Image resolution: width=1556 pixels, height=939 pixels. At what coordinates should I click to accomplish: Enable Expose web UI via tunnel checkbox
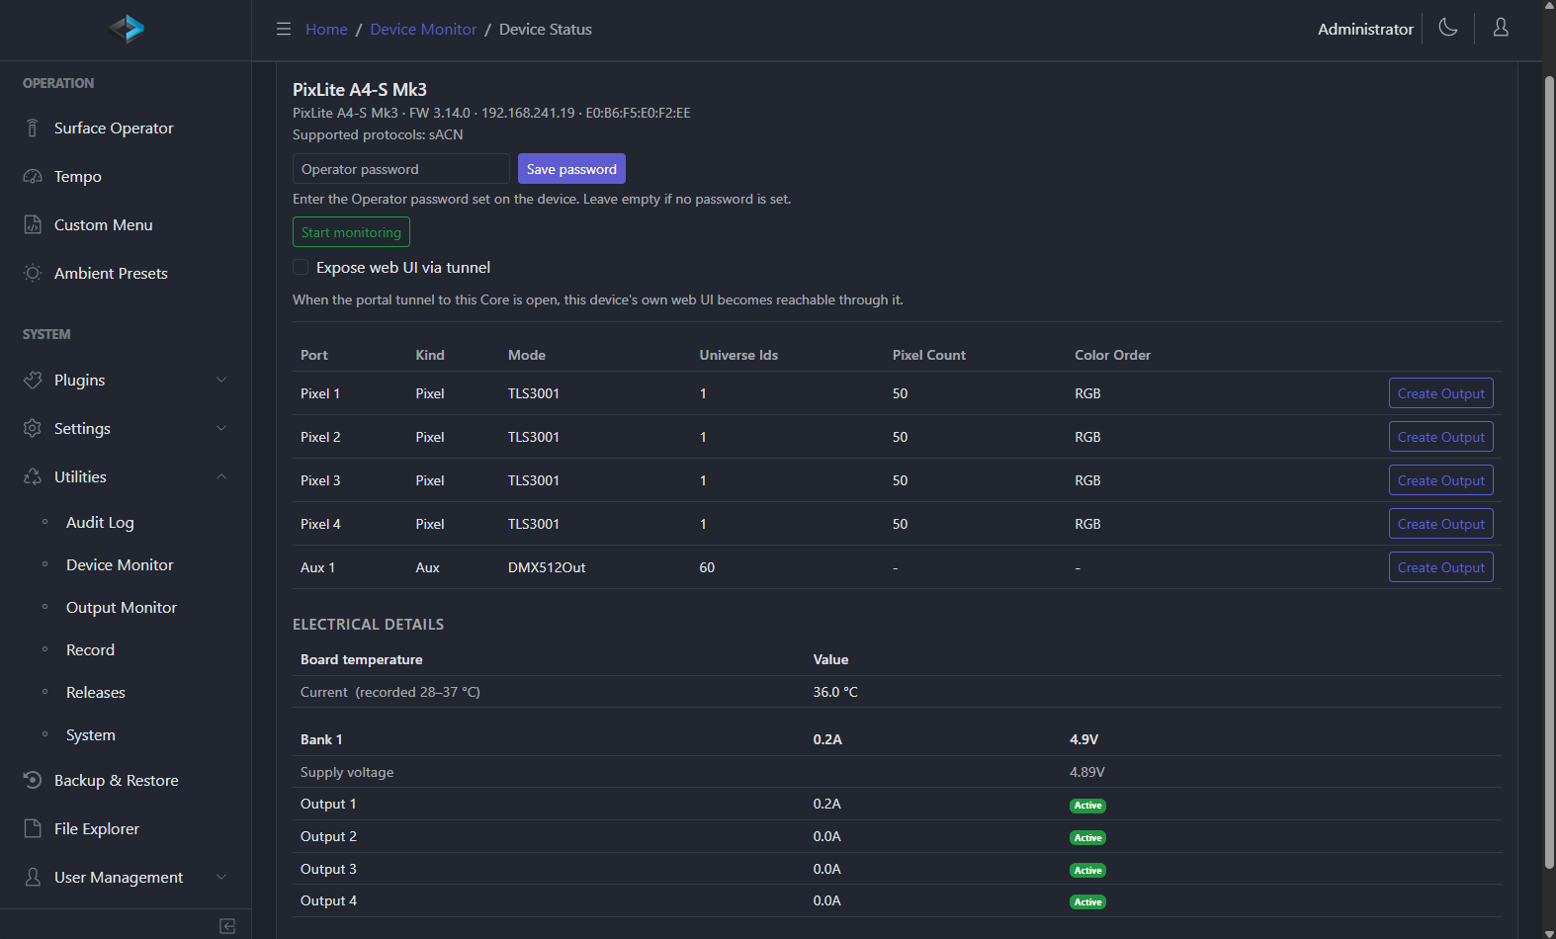[301, 267]
